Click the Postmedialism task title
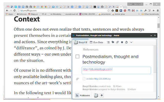Viewport: 164px width, 102px height. coord(110,59)
